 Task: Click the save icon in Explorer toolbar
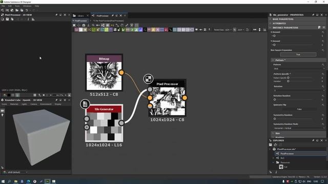coord(271,145)
